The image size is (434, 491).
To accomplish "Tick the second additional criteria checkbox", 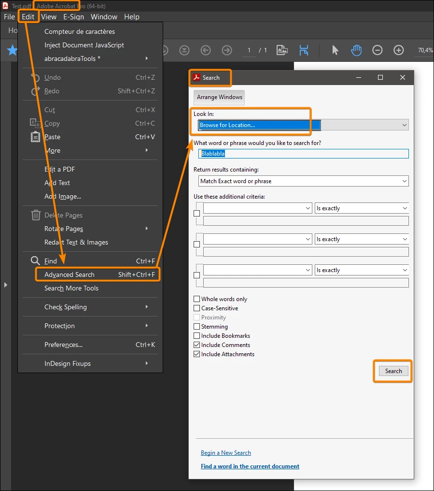I will [196, 244].
